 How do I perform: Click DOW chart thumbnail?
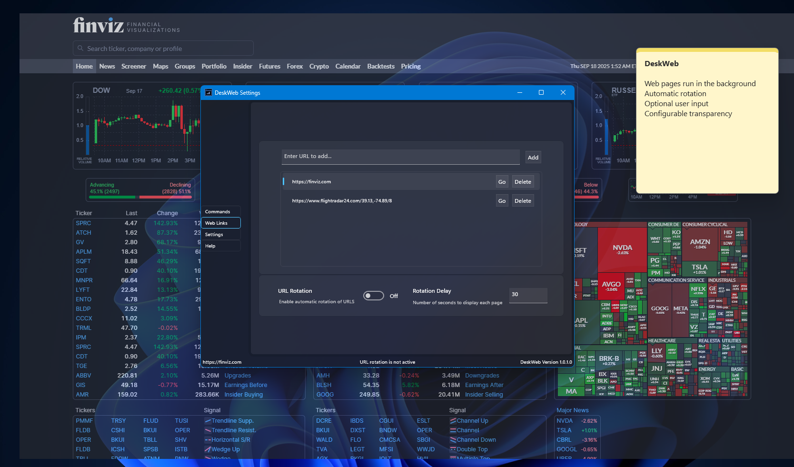(137, 126)
